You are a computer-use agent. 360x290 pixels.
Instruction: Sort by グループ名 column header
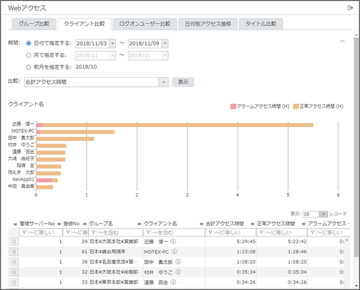(x=101, y=224)
